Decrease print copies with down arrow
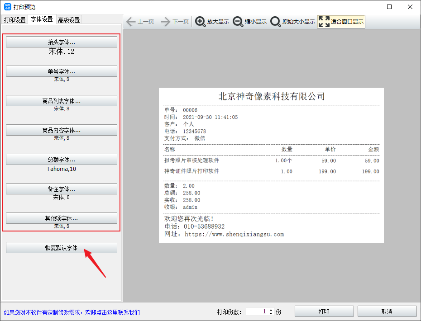This screenshot has height=321, width=421. (x=271, y=313)
